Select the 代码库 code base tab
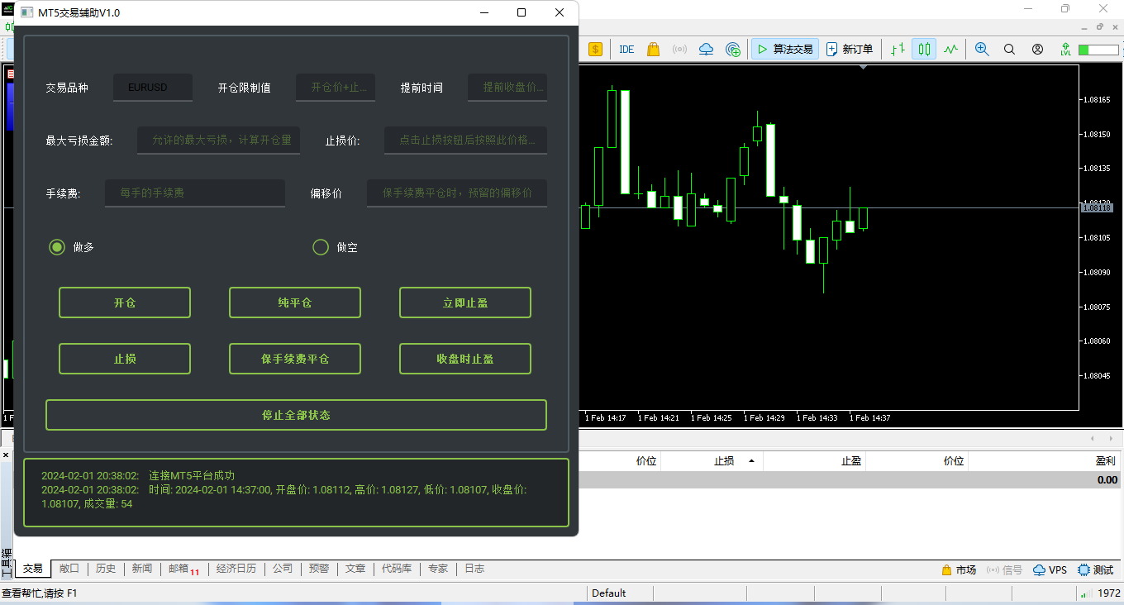1124x605 pixels. point(397,569)
